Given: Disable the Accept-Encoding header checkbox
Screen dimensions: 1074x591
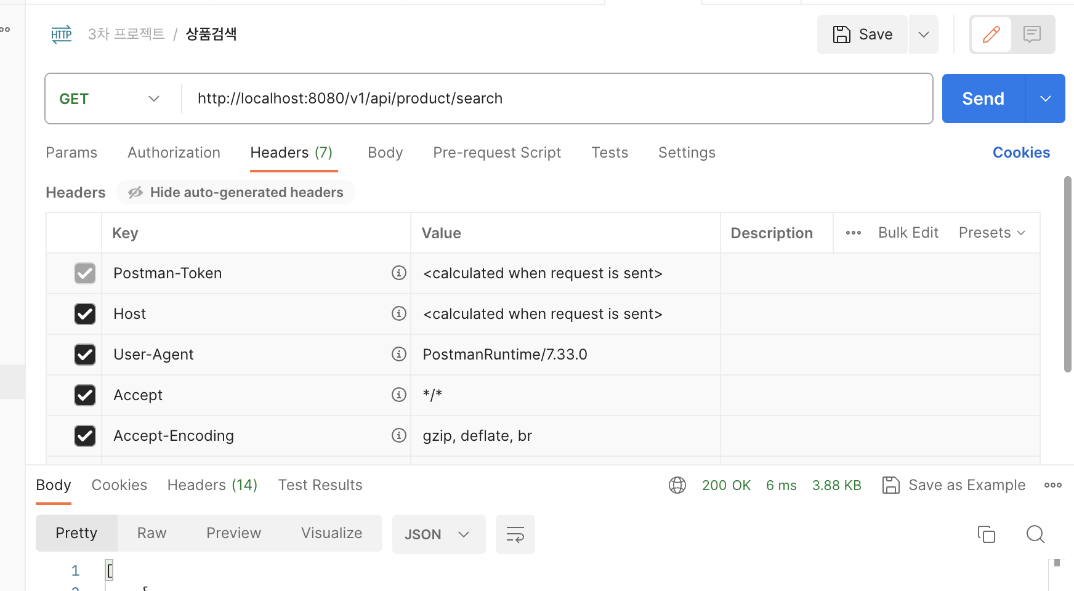Looking at the screenshot, I should coord(85,436).
